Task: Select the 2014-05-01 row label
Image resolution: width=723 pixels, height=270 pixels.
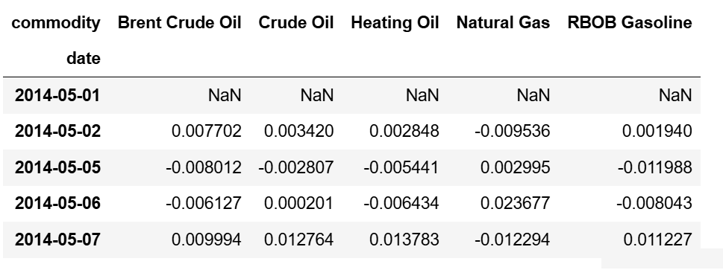Action: 57,95
